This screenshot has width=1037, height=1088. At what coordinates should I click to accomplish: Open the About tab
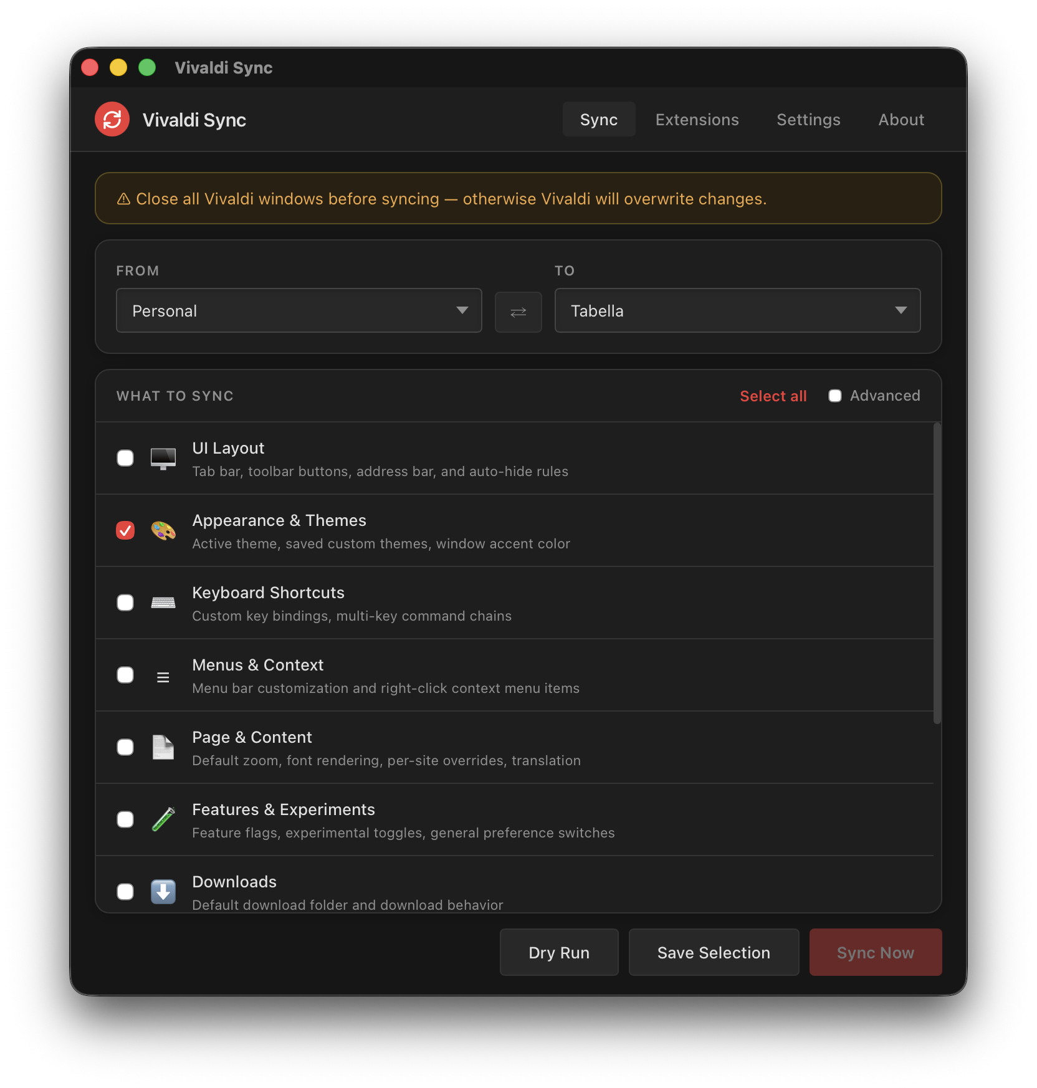[x=901, y=120]
